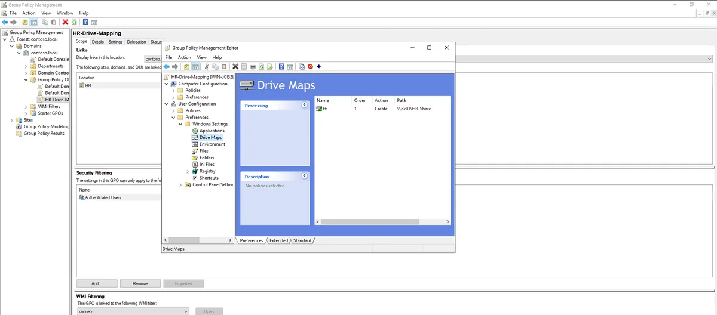Collapse the Computer Configuration node
Image resolution: width=717 pixels, height=315 pixels.
point(166,84)
